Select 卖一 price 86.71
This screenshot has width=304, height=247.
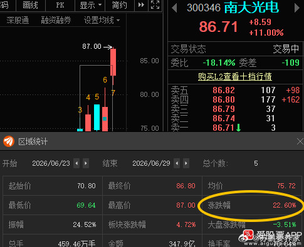point(223,128)
